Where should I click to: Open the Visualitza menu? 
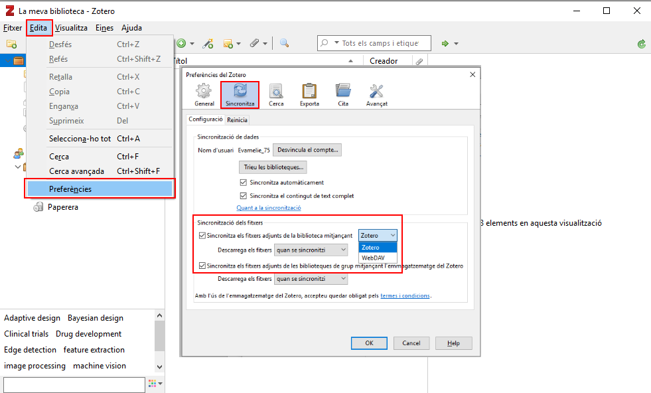tap(71, 28)
